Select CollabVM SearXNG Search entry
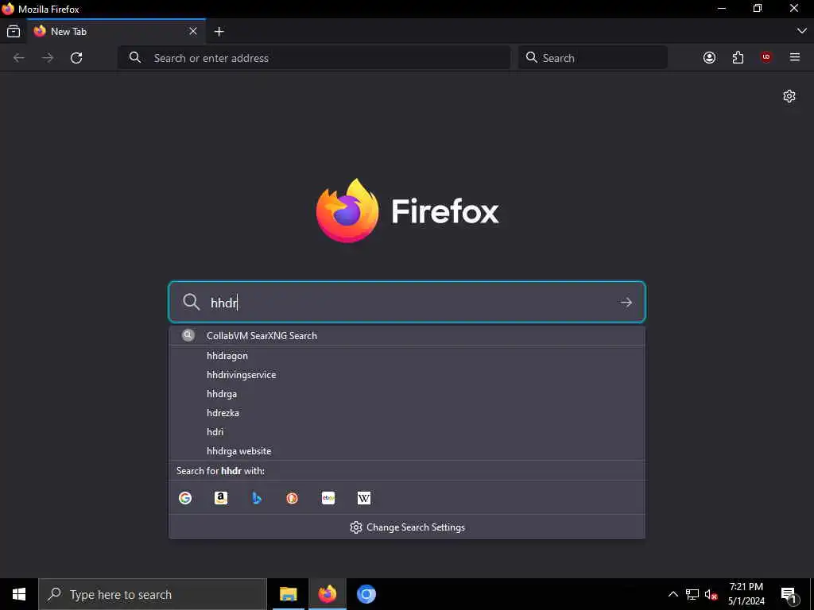Viewport: 814px width, 610px height. coord(407,336)
